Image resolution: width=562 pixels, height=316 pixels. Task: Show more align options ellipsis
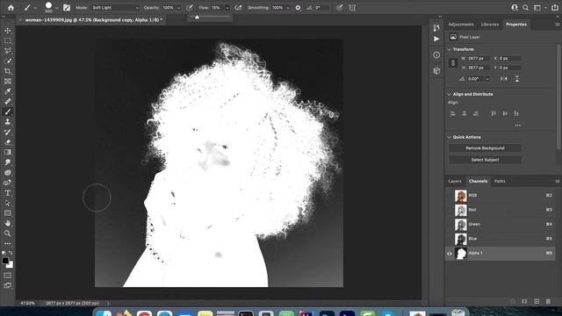coord(517,126)
